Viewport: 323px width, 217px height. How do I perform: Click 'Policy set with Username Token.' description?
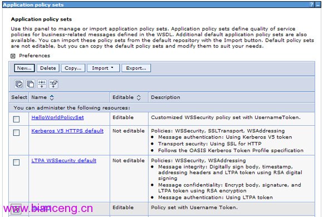194,208
